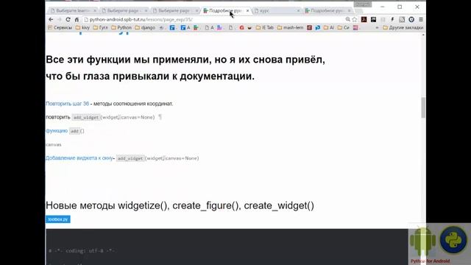Reload the current page
Screen dimensions: 471x265
(x=68, y=20)
